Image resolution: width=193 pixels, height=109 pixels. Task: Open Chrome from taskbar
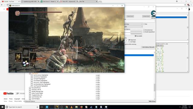(67, 107)
